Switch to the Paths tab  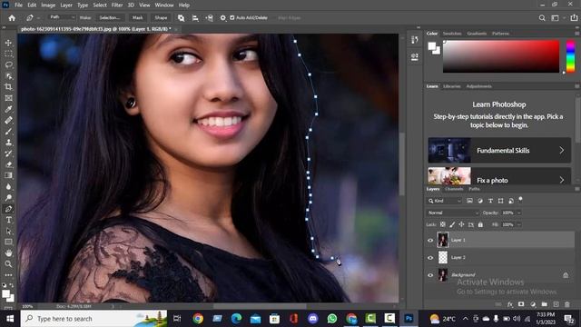pyautogui.click(x=474, y=189)
